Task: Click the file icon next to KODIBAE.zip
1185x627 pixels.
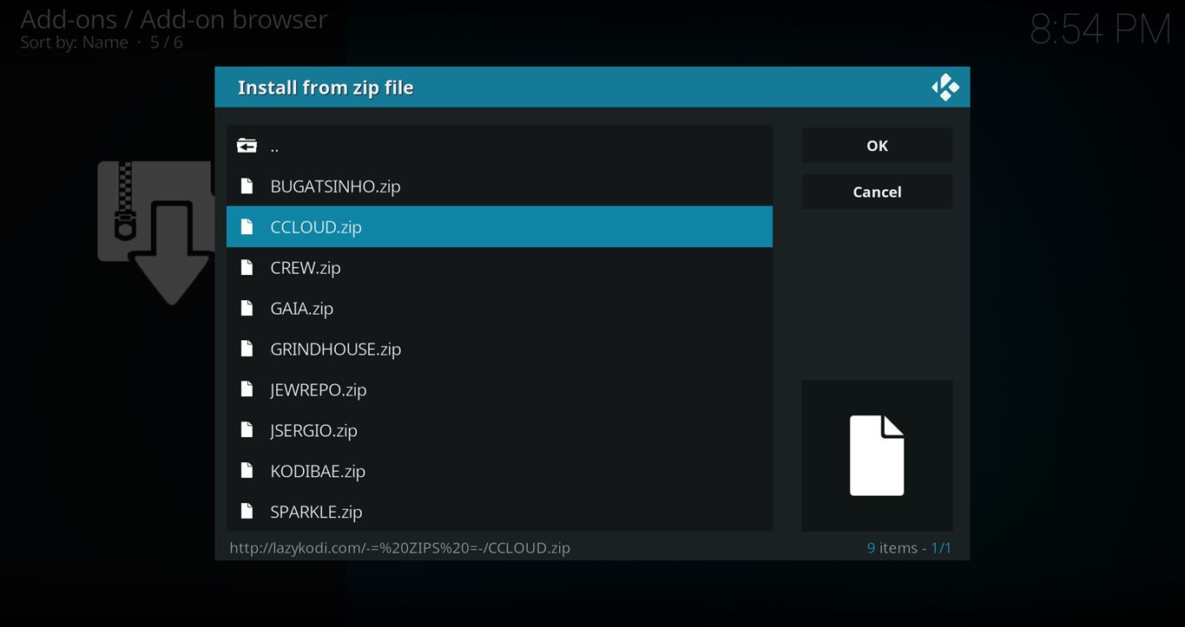Action: (x=247, y=471)
